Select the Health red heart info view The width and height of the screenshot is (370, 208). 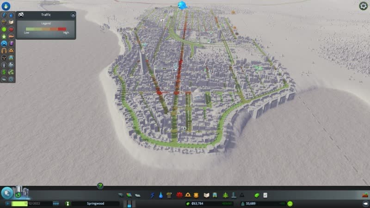pos(11,29)
